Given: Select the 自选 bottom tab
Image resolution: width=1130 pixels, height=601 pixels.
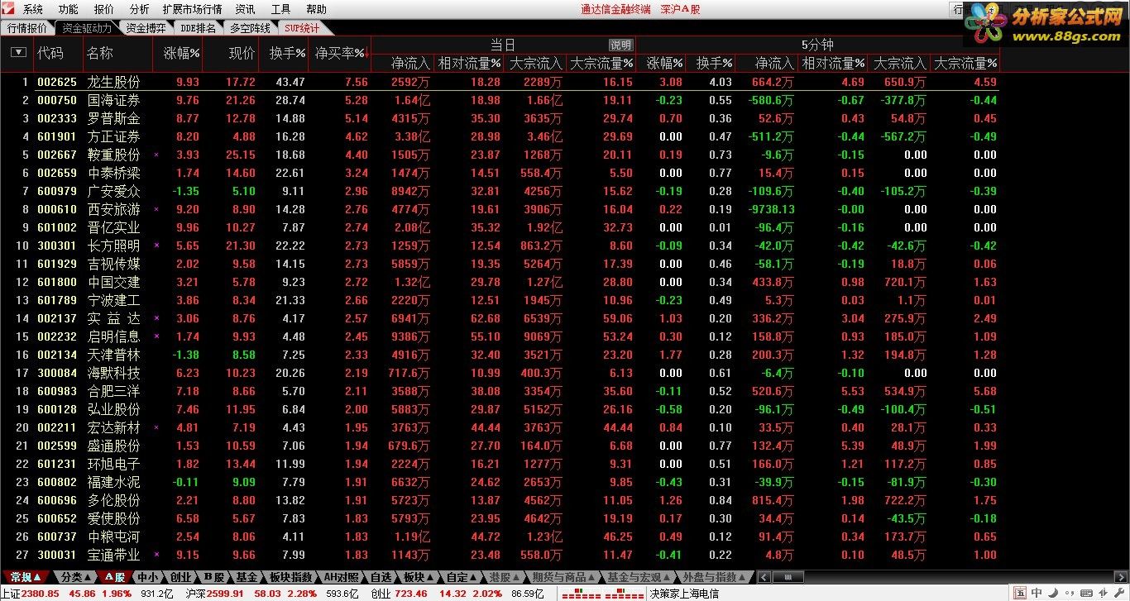Looking at the screenshot, I should pyautogui.click(x=381, y=577).
